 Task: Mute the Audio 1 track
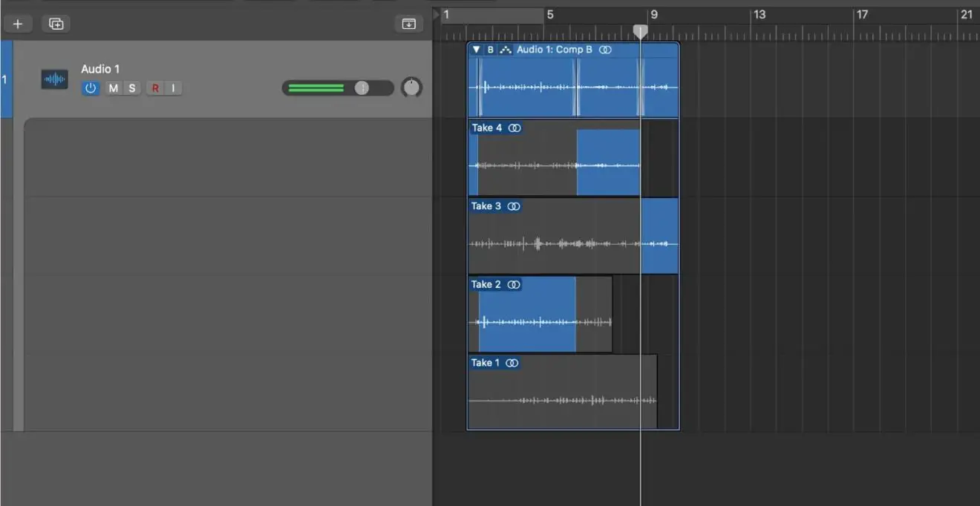[114, 88]
